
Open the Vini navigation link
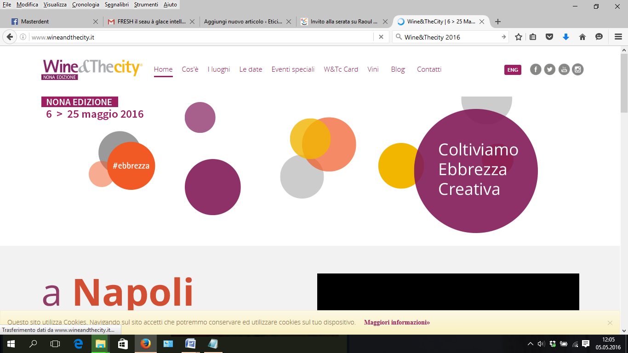(x=373, y=69)
